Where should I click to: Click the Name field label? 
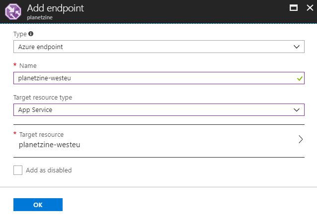tap(28, 66)
